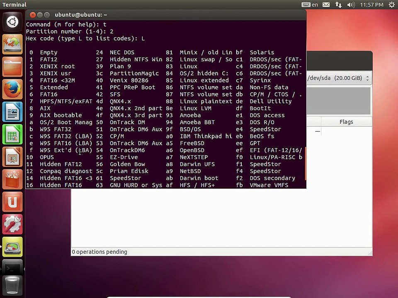Screen dimensions: 398x298
Task: Click the 'Dell Utility' entry
Action: point(271,101)
